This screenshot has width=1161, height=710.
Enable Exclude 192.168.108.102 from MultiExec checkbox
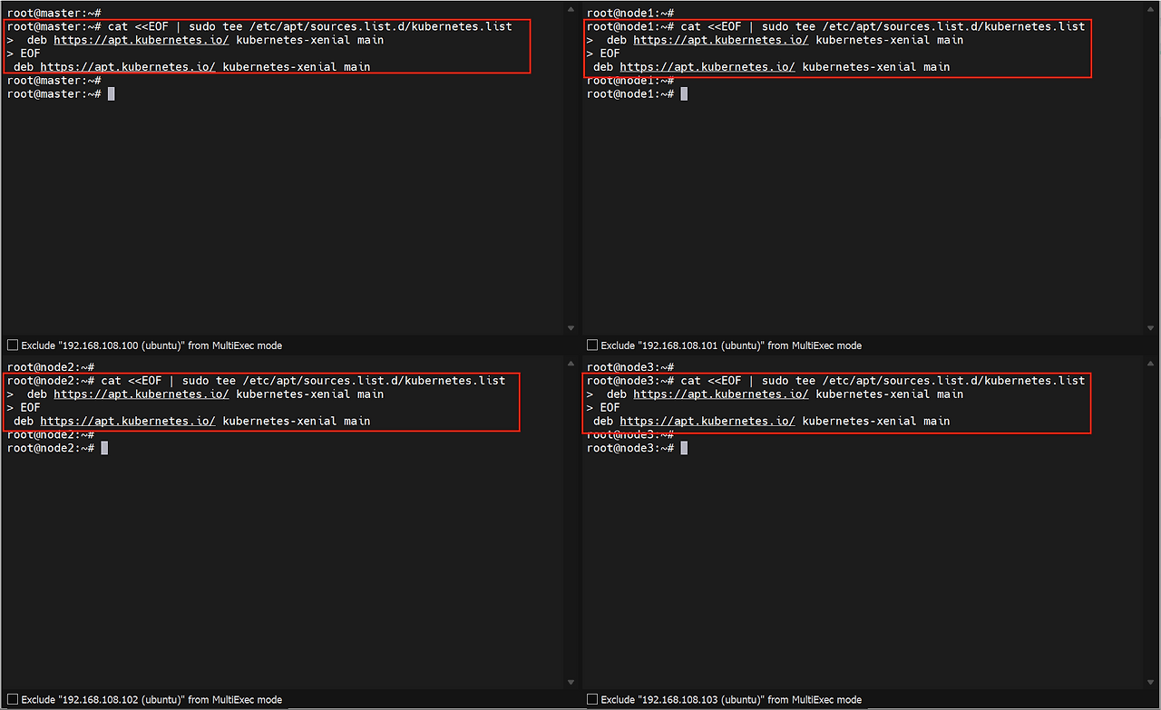[13, 700]
